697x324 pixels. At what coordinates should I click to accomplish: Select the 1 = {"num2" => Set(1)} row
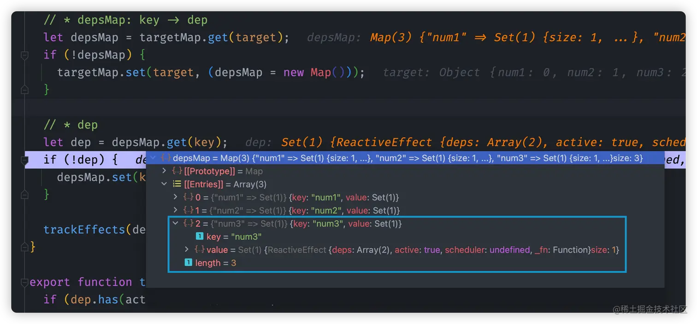pos(405,210)
